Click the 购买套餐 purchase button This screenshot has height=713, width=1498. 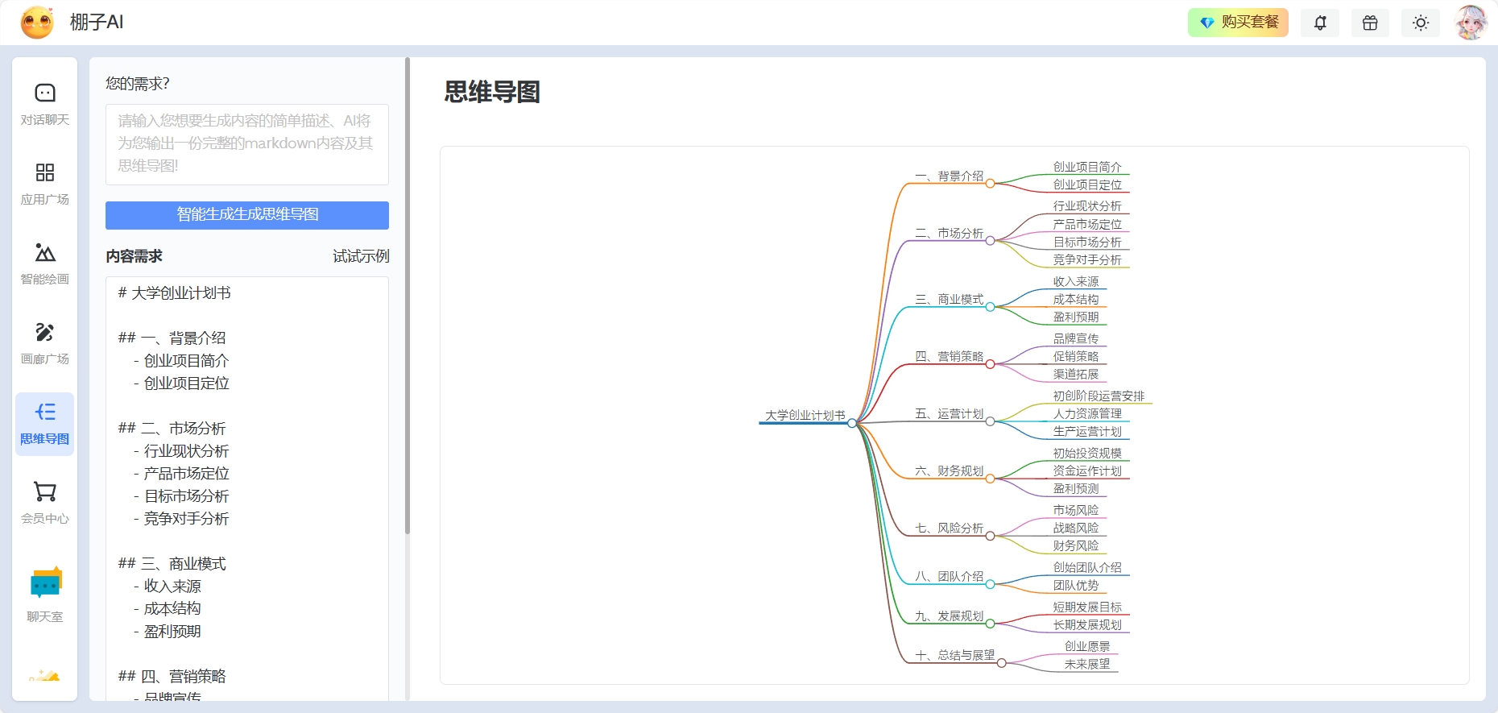pyautogui.click(x=1238, y=23)
